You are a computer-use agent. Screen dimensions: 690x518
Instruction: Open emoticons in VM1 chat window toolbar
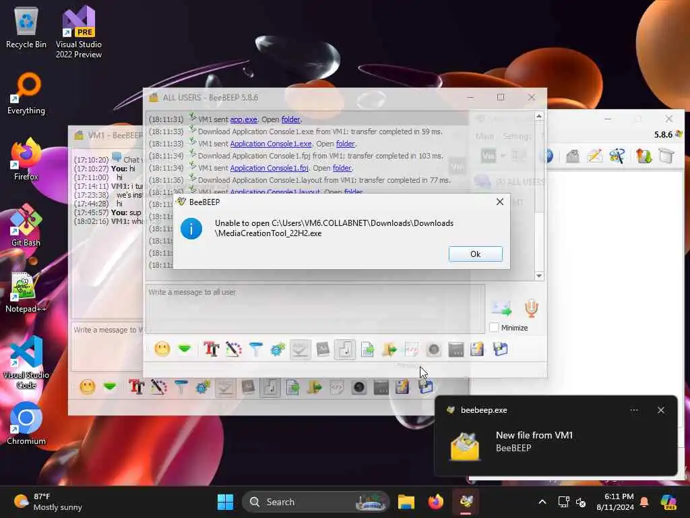pos(87,387)
